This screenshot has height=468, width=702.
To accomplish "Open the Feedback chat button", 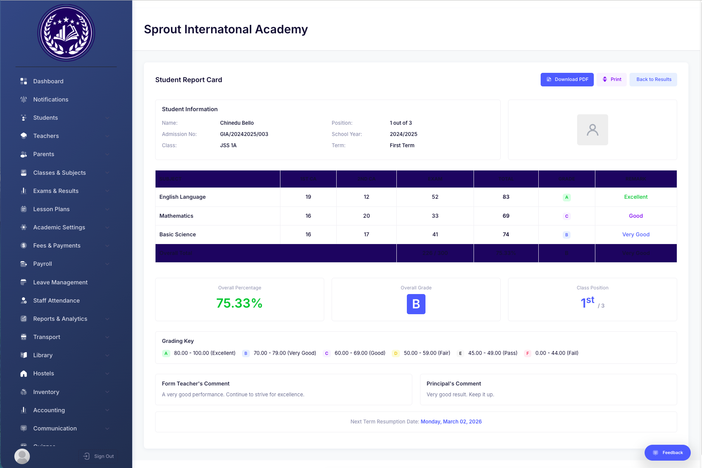I will click(x=667, y=453).
